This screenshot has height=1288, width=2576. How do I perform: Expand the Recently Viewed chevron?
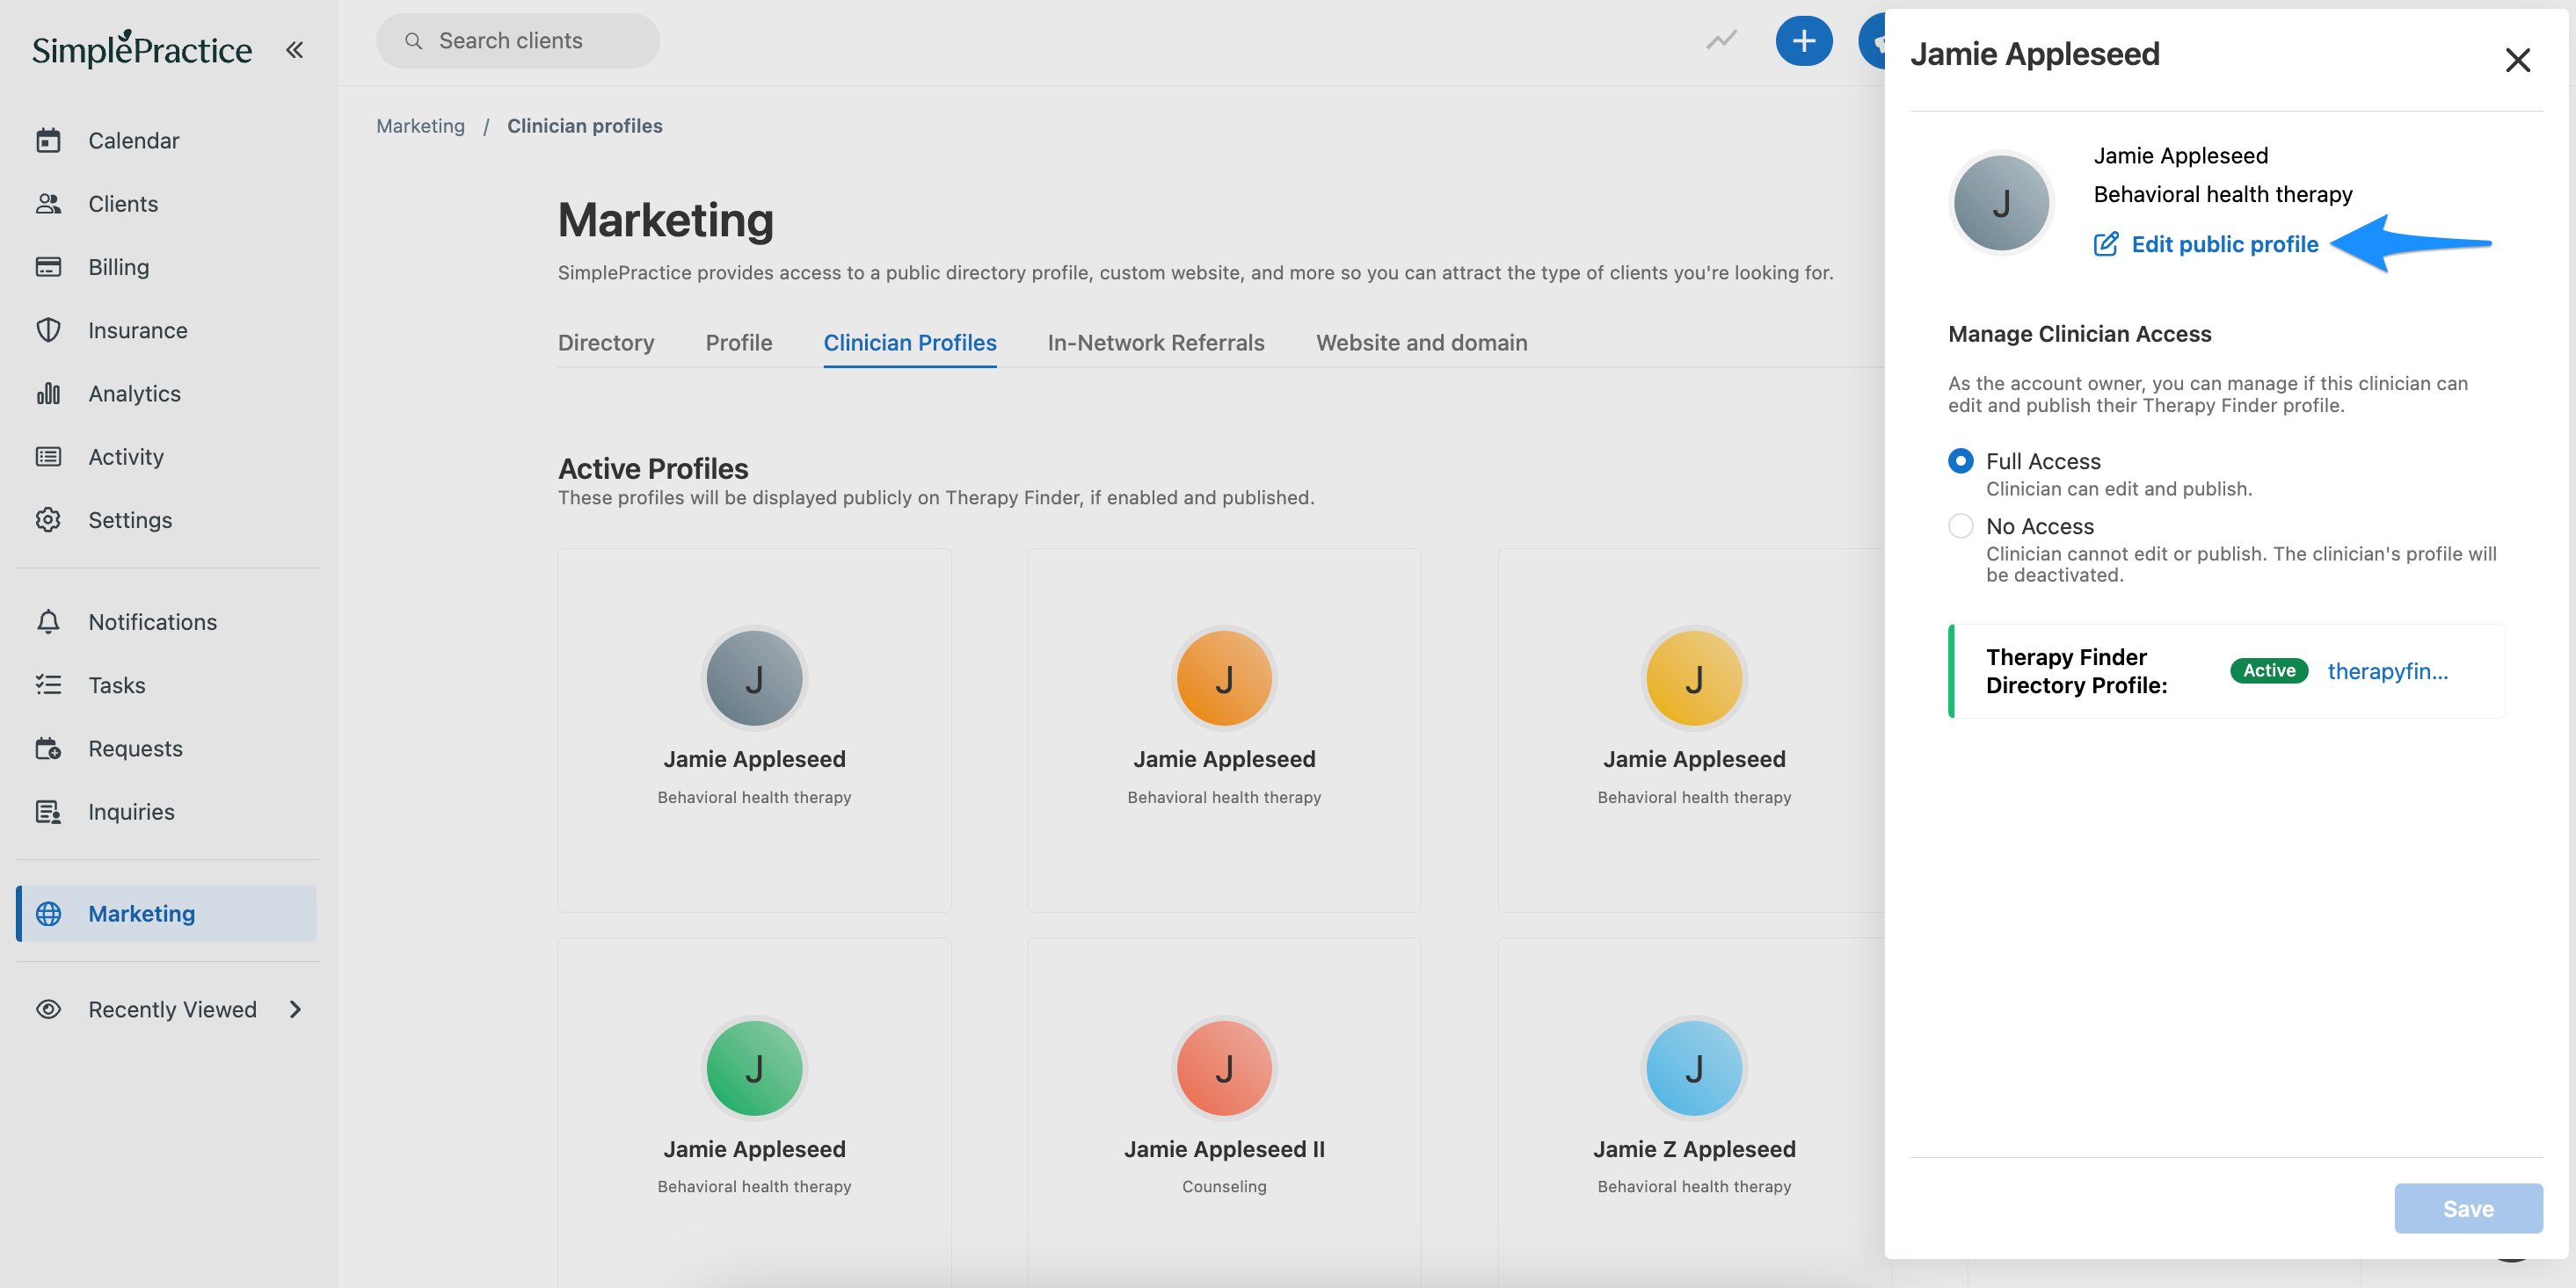(x=295, y=1009)
